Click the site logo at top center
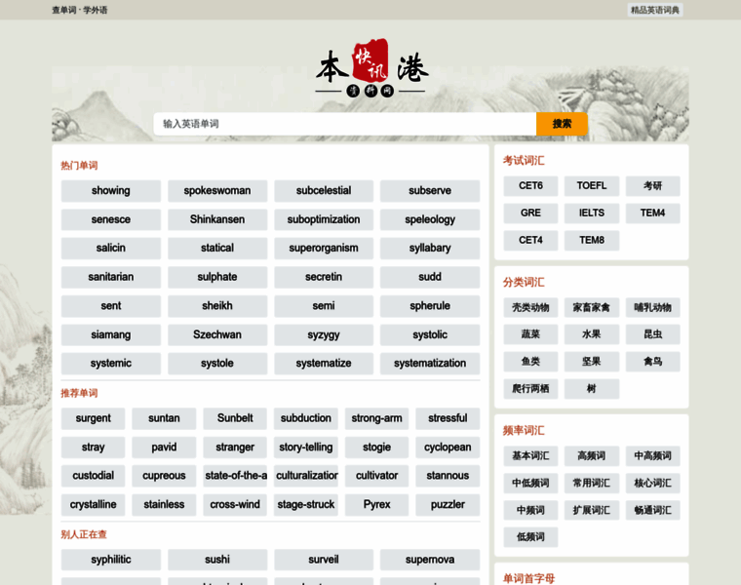The height and width of the screenshot is (585, 741). point(371,68)
